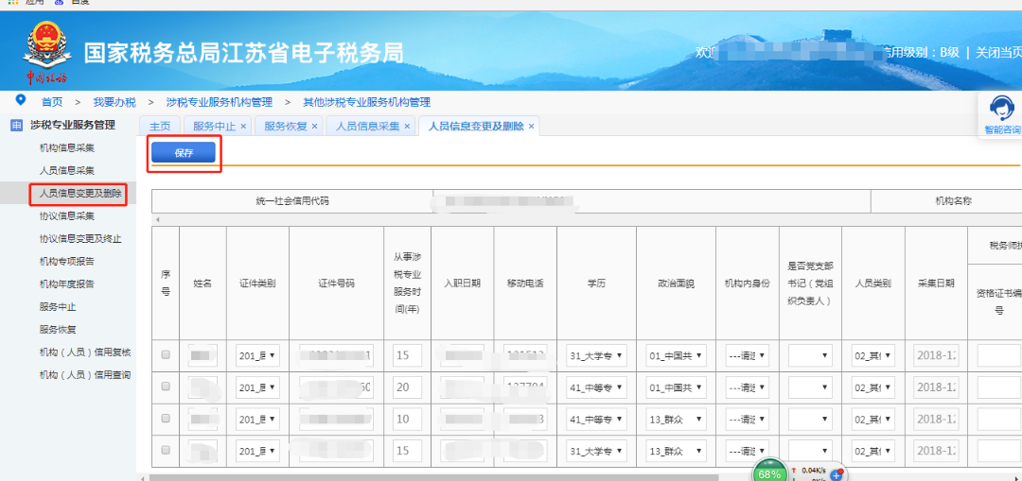Click the 统一社会信用代码 header cell
Screen dimensions: 1022x481
[x=292, y=201]
